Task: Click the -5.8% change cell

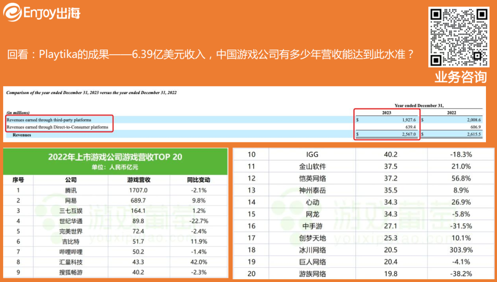Action: [x=461, y=214]
